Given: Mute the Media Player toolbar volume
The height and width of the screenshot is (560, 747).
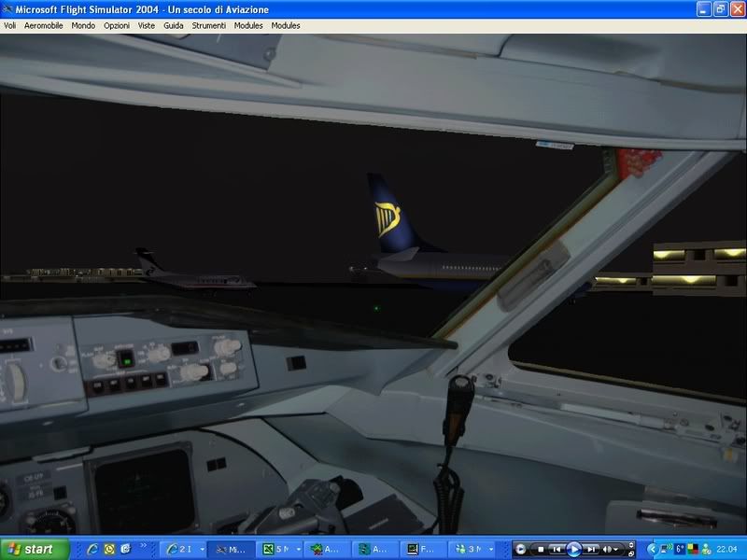Looking at the screenshot, I should [x=608, y=550].
